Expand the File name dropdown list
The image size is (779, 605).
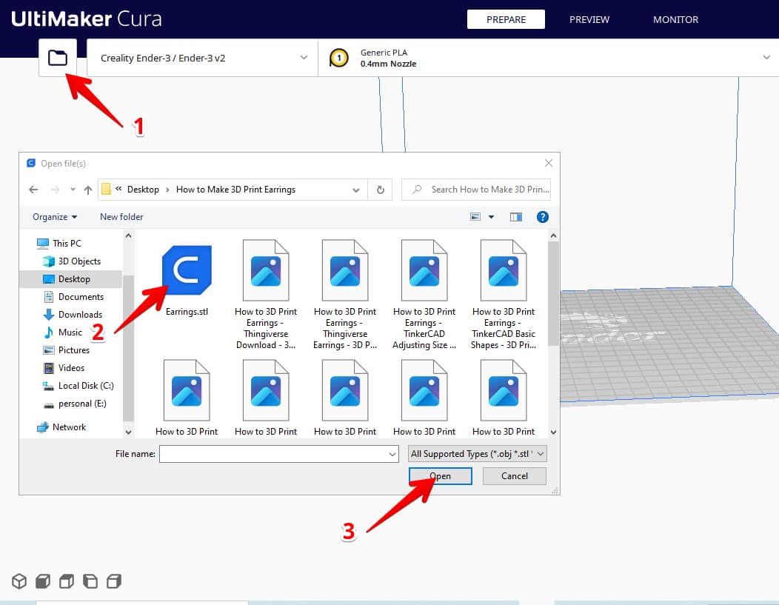point(392,454)
